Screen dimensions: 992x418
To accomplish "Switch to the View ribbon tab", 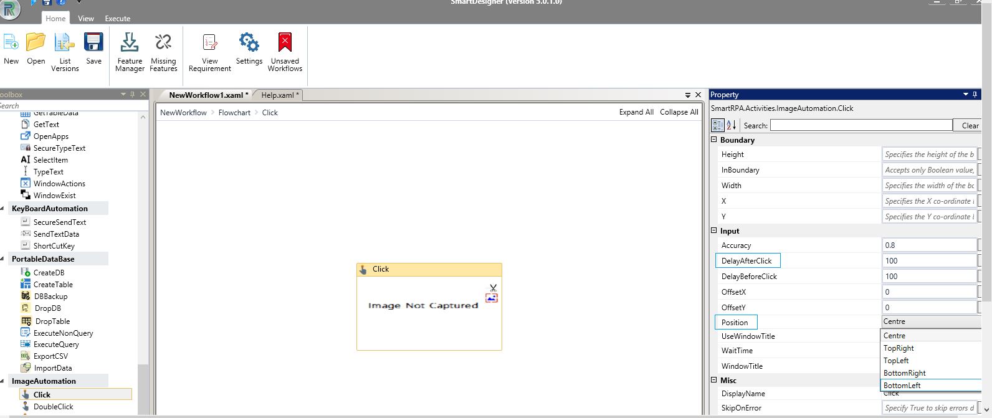I will tap(86, 19).
